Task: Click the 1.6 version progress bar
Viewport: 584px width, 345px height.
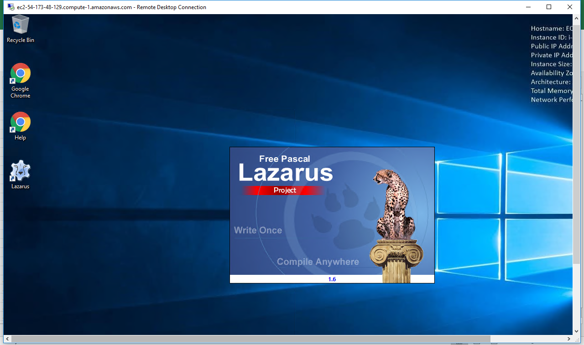Action: point(332,278)
